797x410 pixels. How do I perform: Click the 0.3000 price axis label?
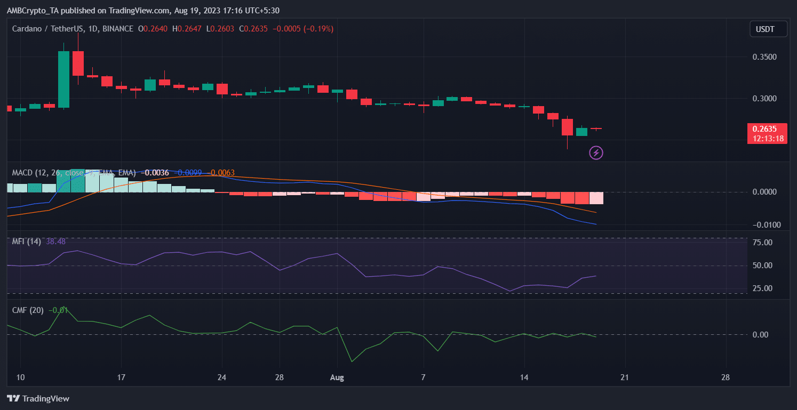tap(764, 99)
